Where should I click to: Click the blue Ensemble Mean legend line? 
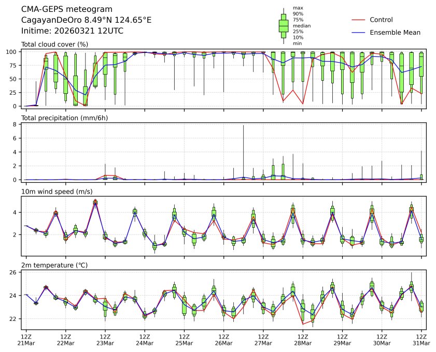(x=359, y=33)
